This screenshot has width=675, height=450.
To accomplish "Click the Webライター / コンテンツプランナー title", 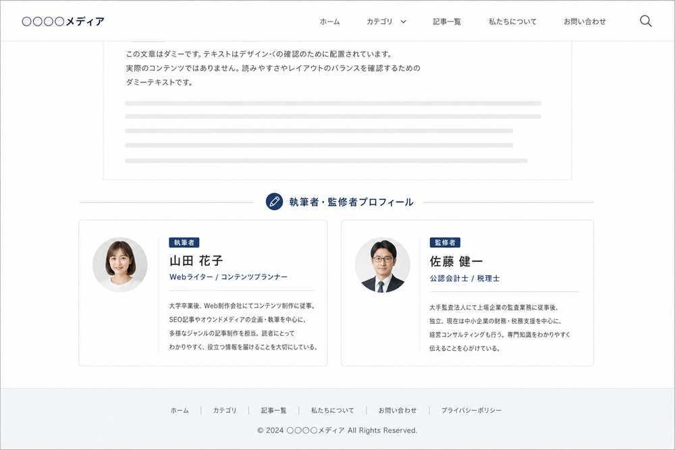I will coord(228,277).
